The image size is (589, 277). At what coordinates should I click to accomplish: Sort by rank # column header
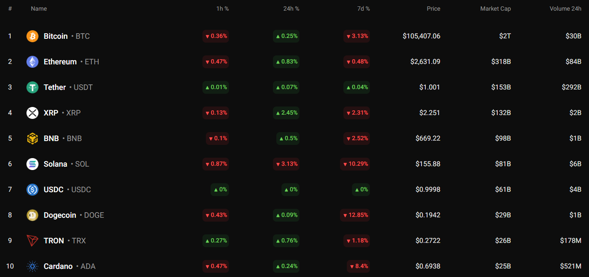pos(10,9)
